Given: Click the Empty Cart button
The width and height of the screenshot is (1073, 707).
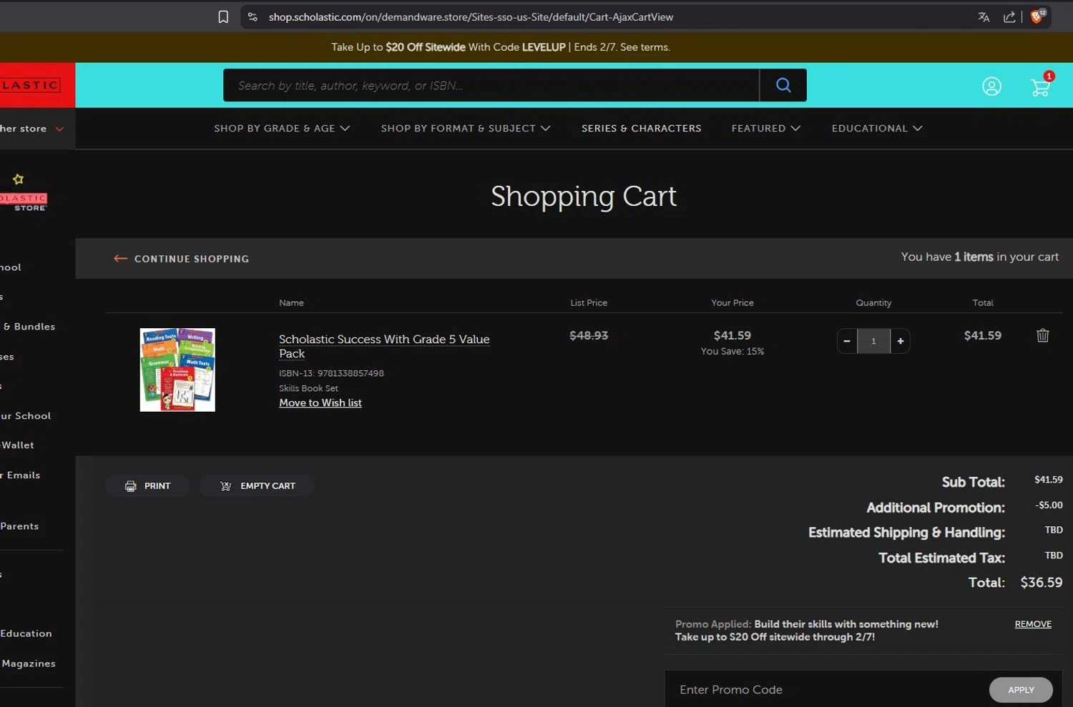Looking at the screenshot, I should [257, 485].
